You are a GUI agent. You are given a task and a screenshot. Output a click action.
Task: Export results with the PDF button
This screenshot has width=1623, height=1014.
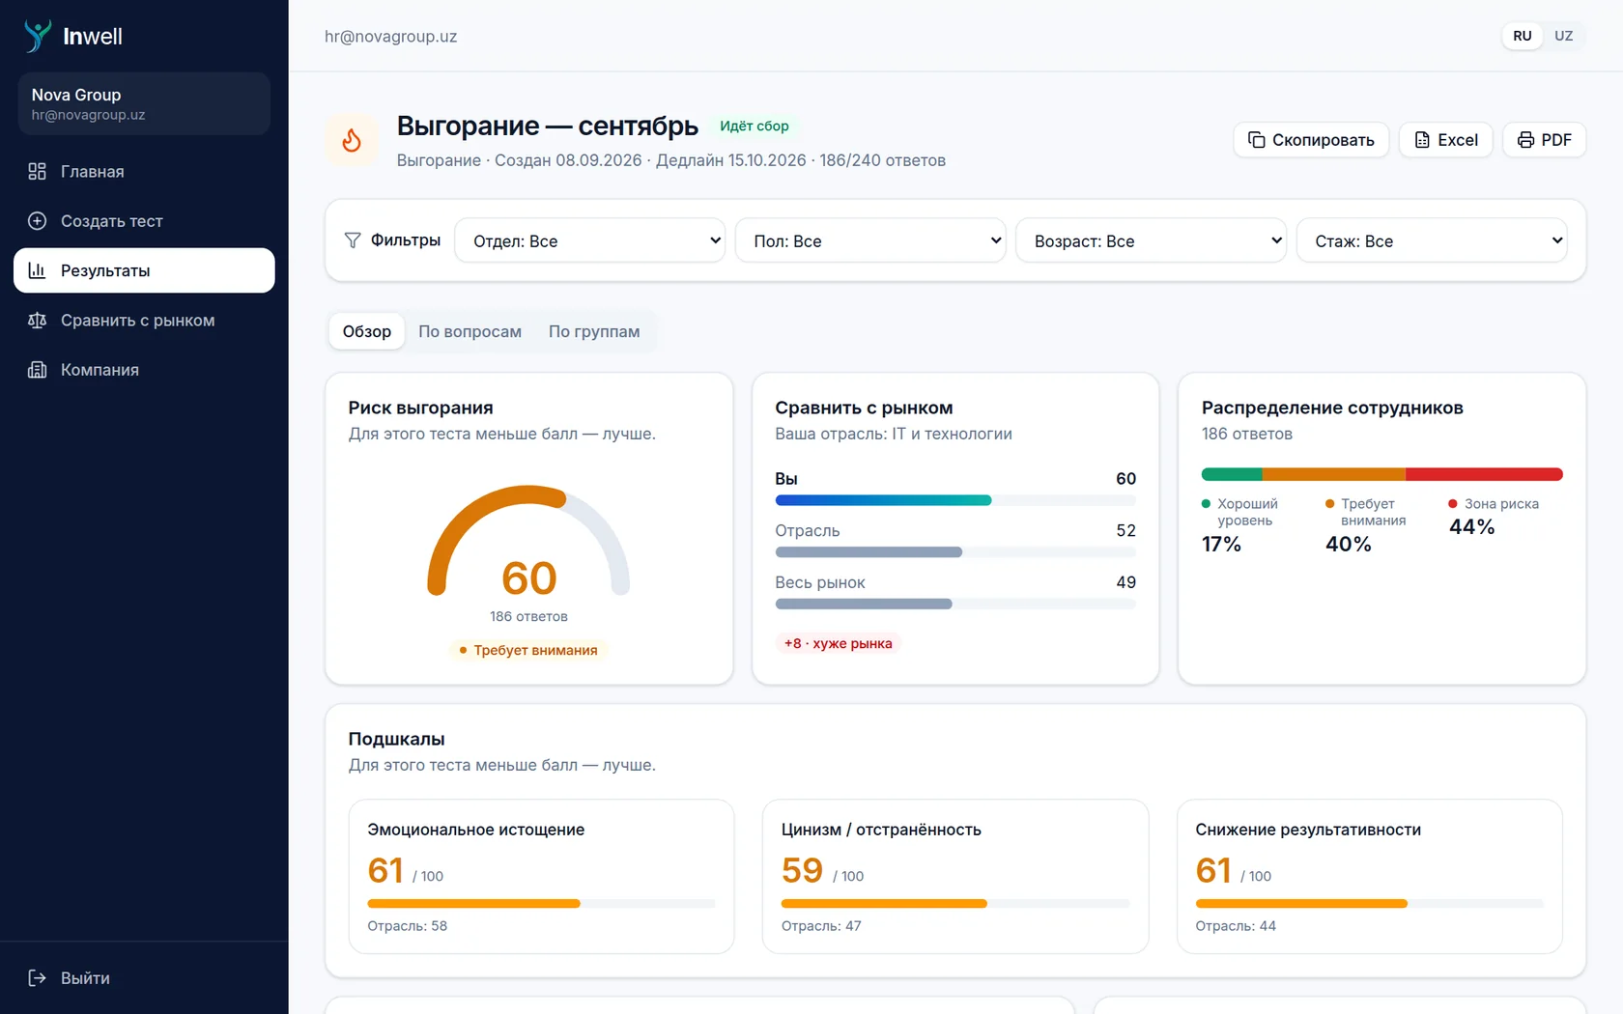(x=1544, y=140)
